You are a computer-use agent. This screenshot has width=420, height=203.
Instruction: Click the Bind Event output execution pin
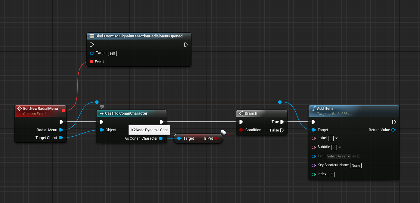click(x=186, y=45)
